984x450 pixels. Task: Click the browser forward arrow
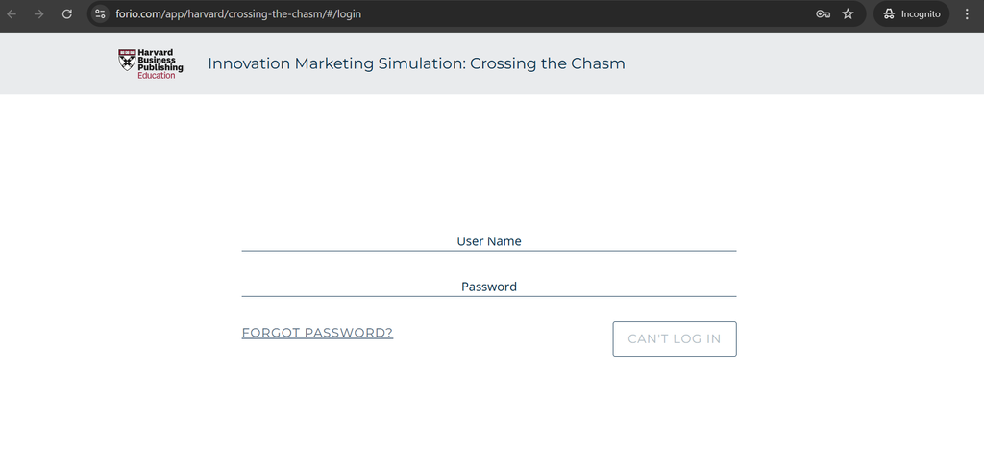39,14
